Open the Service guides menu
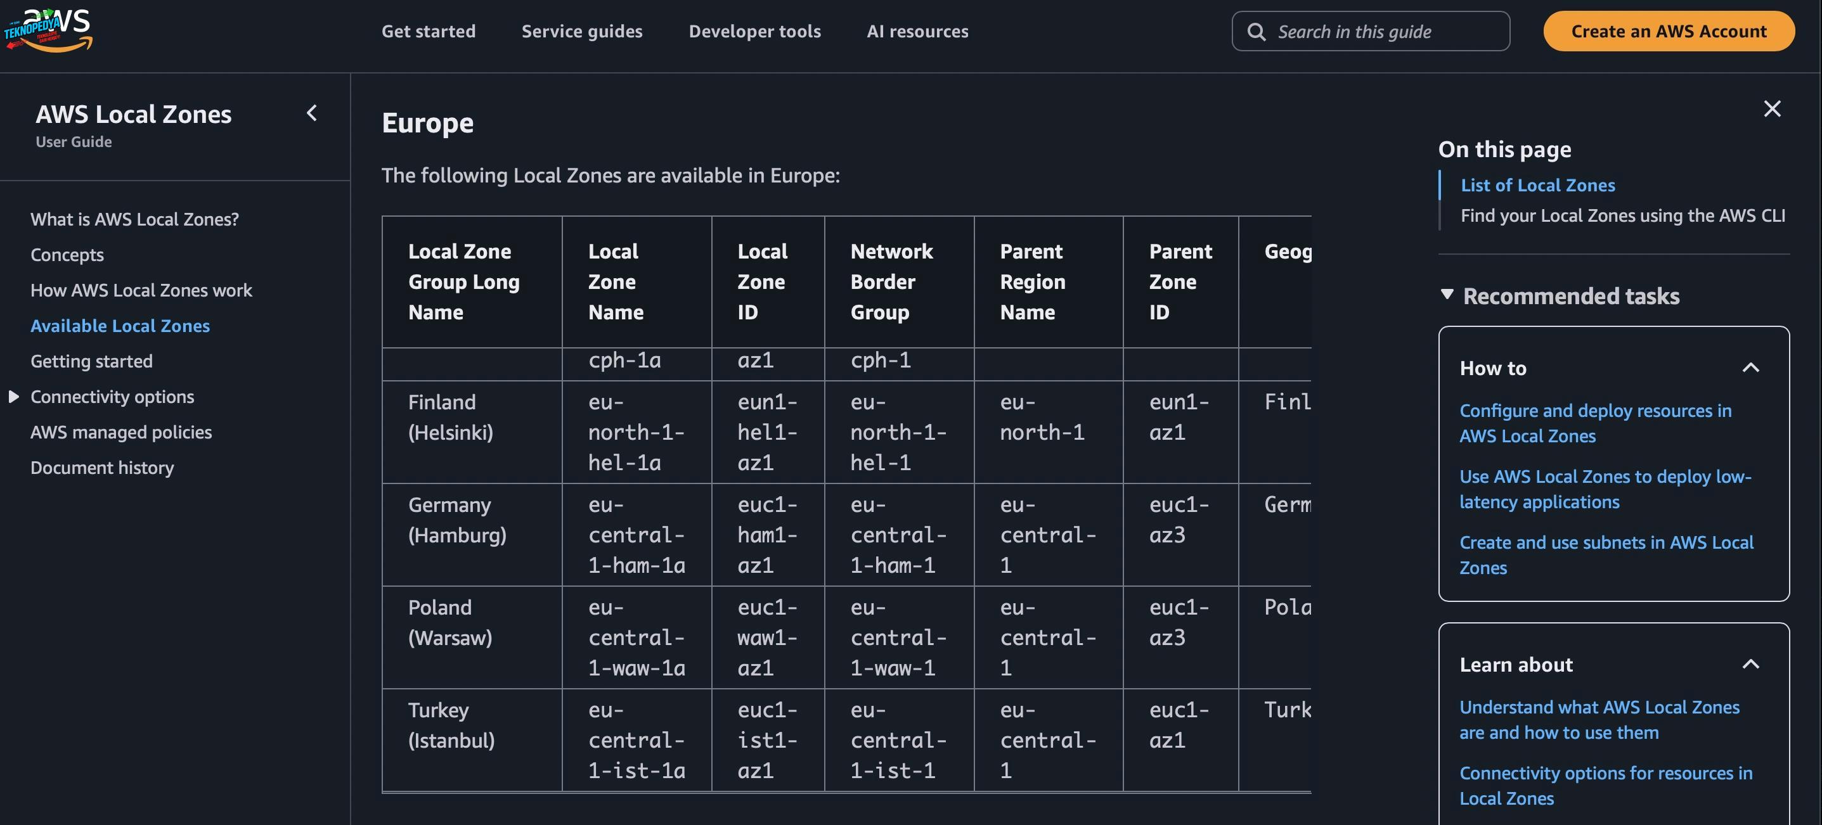Image resolution: width=1822 pixels, height=825 pixels. pyautogui.click(x=582, y=31)
